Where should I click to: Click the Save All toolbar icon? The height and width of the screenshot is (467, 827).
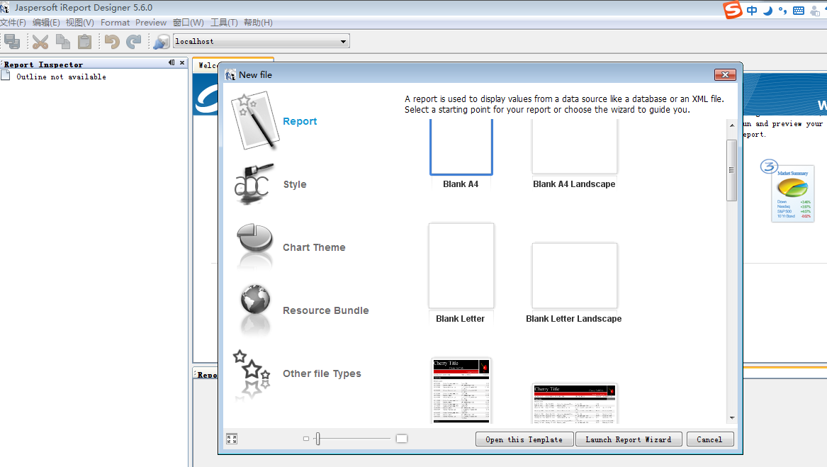(x=11, y=41)
